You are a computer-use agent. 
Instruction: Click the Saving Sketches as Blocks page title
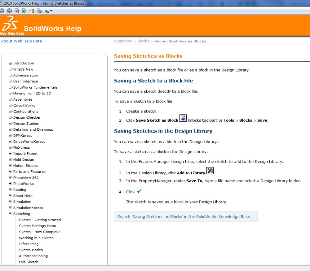pos(148,56)
